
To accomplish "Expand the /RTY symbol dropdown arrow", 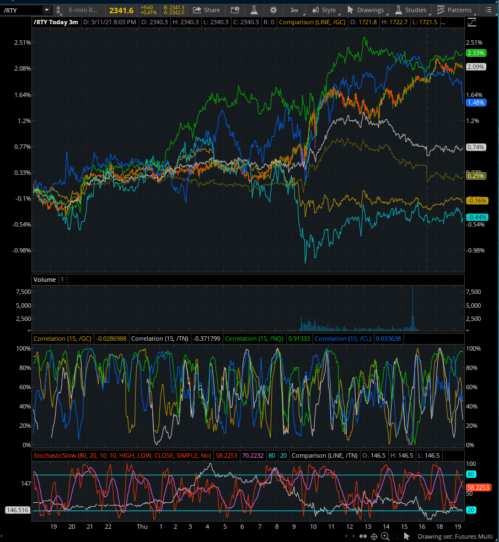I will 47,10.
